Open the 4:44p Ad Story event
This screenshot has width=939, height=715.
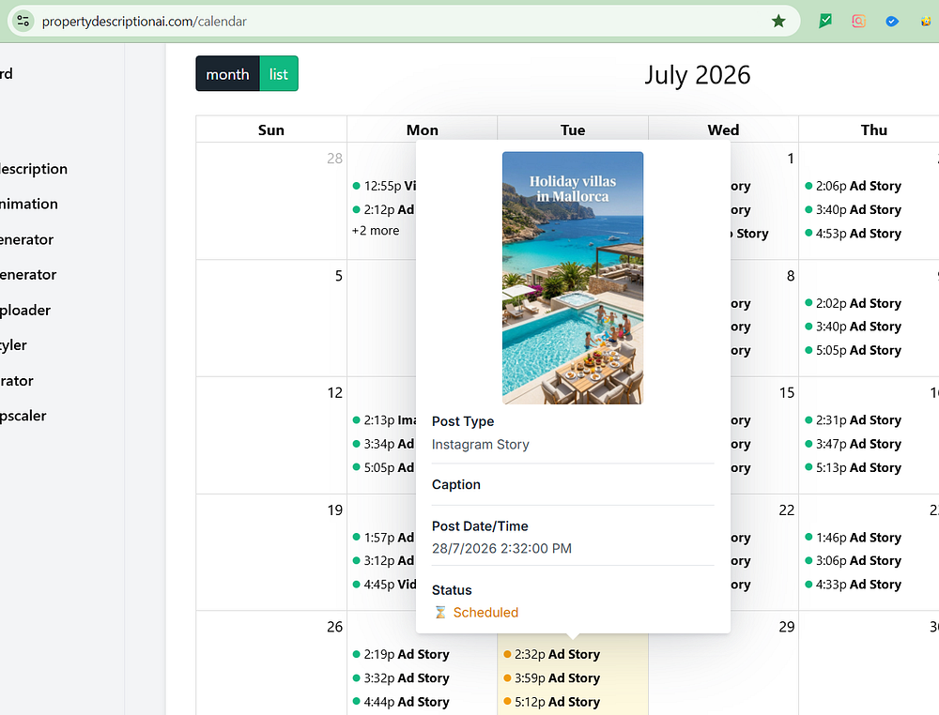coord(401,702)
